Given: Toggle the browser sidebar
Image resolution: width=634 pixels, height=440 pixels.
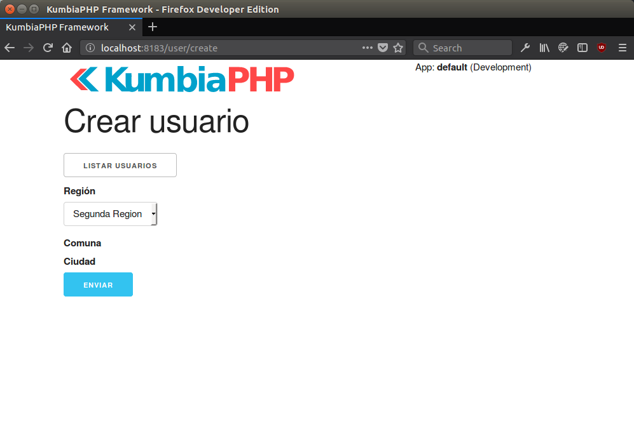Looking at the screenshot, I should (582, 48).
